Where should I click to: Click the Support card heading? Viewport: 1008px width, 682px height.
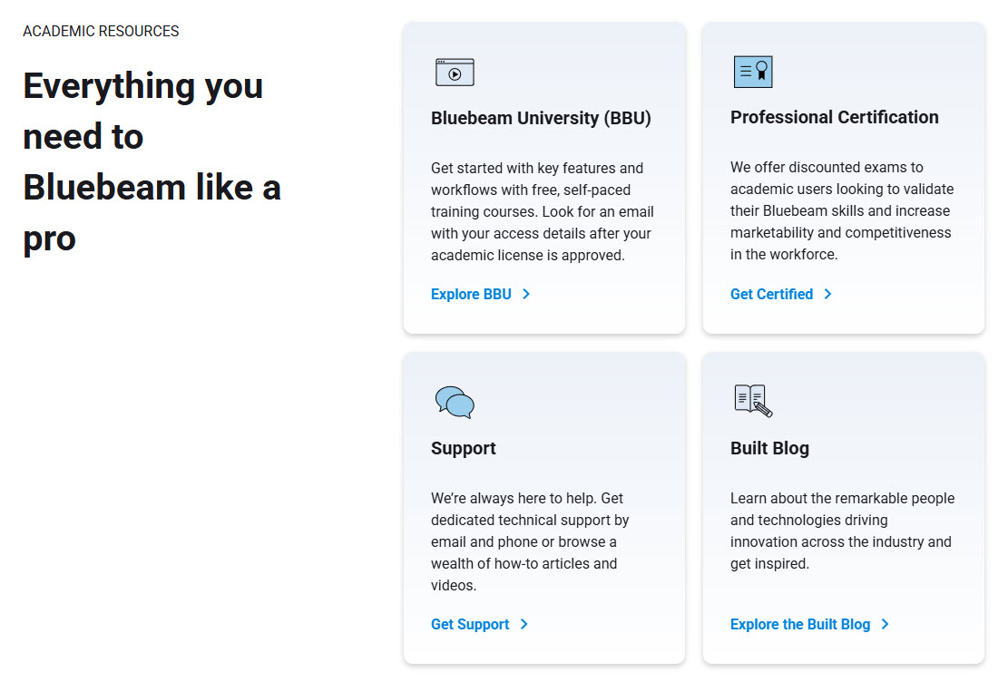tap(464, 448)
